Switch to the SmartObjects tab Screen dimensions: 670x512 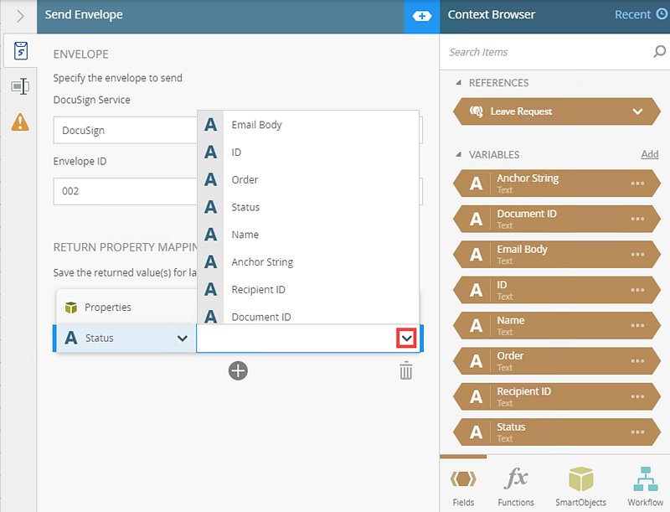click(x=580, y=486)
